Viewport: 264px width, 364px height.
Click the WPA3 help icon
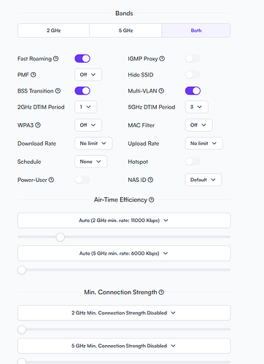(38, 125)
